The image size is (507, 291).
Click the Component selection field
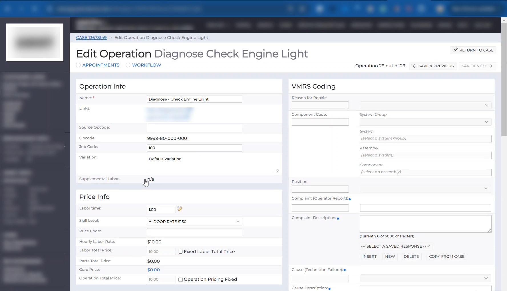coord(425,172)
